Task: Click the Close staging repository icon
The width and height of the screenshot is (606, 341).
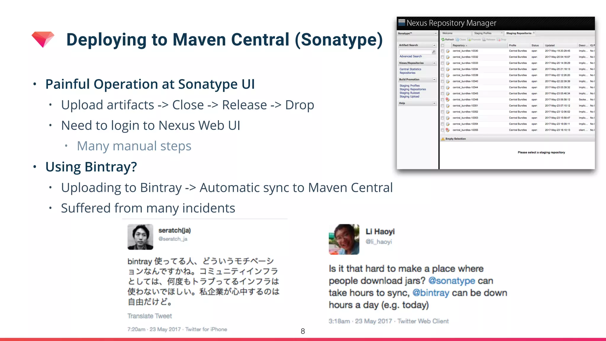Action: click(457, 40)
